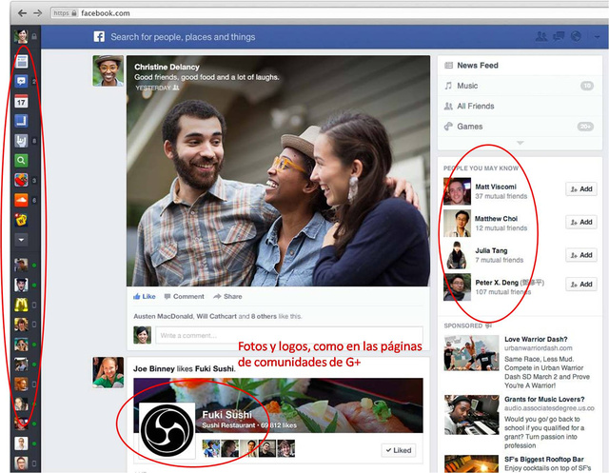
Task: Open the Messages icon in left sidebar
Action: tap(21, 82)
